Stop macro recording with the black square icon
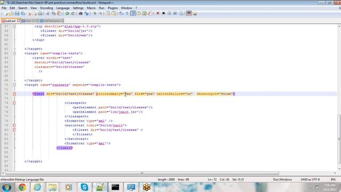The image size is (341, 192). 164,13
